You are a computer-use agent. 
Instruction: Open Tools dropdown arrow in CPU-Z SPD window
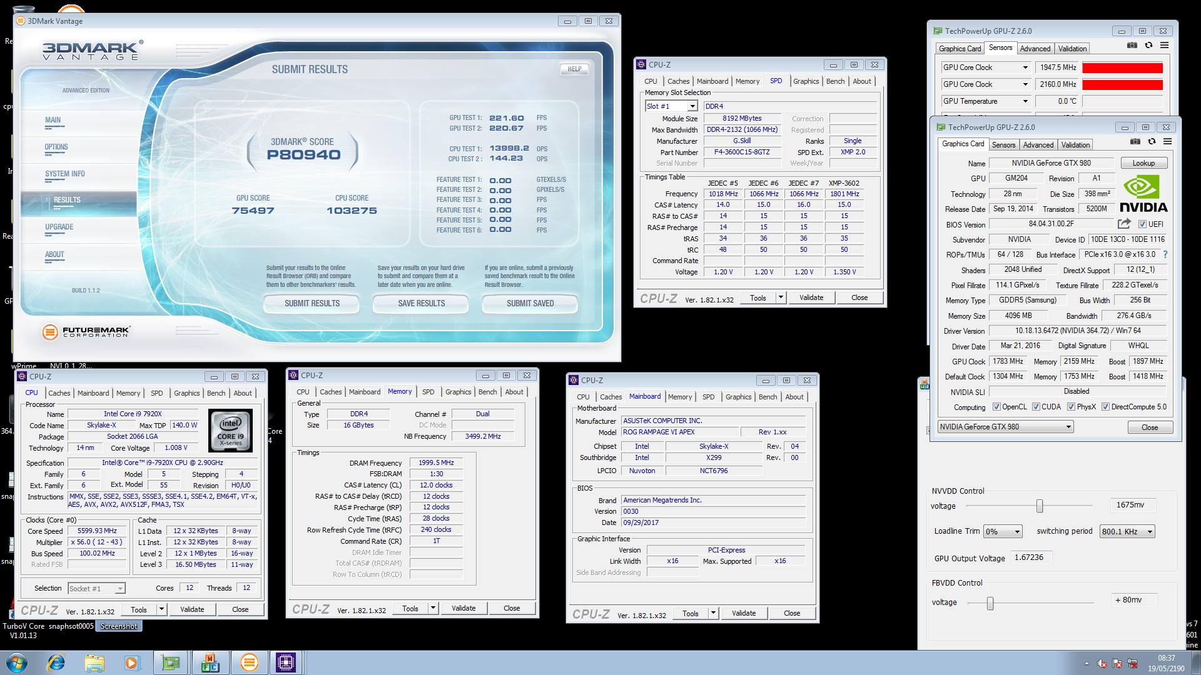781,297
